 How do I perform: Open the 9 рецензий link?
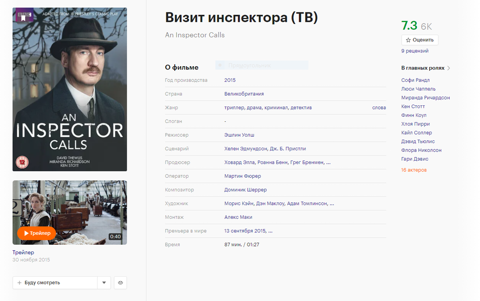pos(415,51)
